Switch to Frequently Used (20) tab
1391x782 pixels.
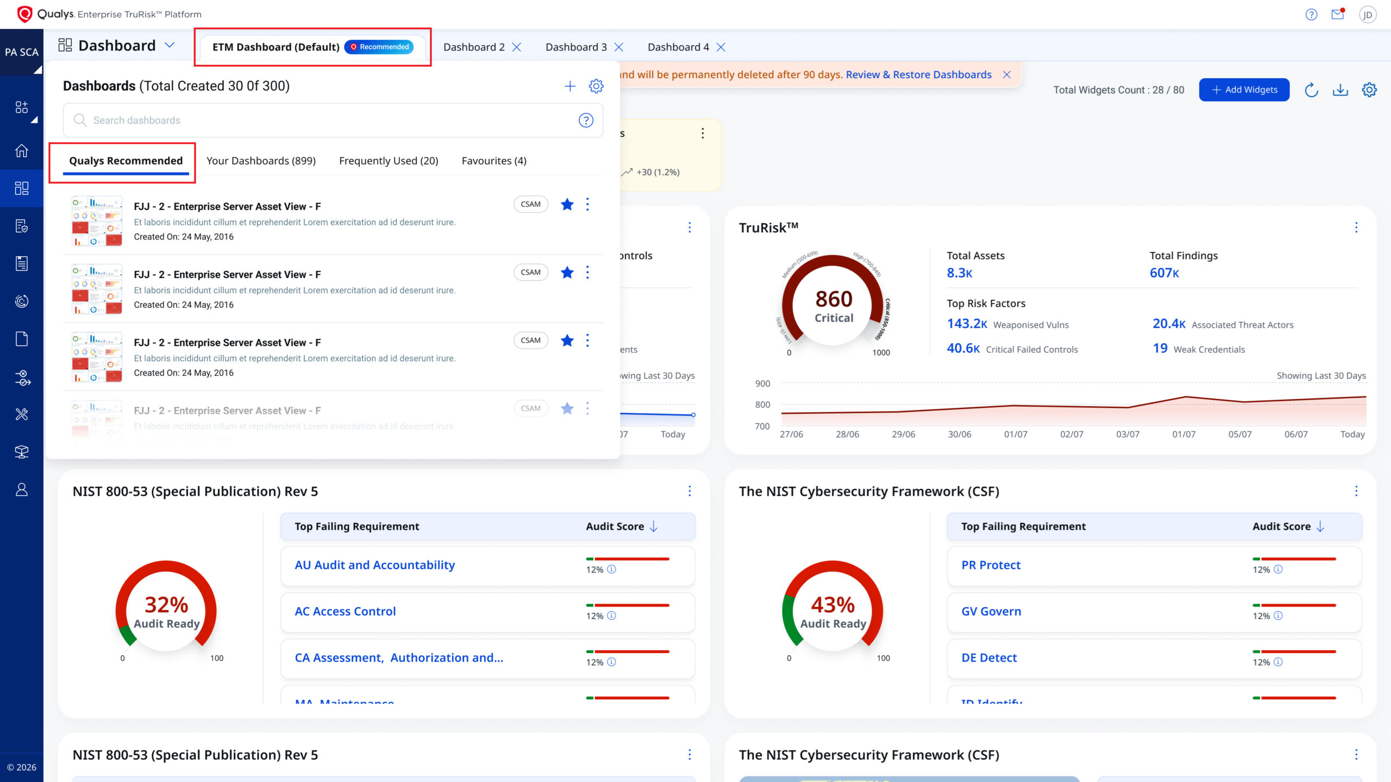(x=389, y=161)
